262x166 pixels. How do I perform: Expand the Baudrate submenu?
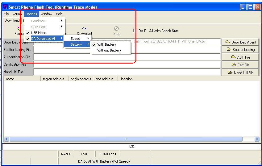click(x=45, y=21)
